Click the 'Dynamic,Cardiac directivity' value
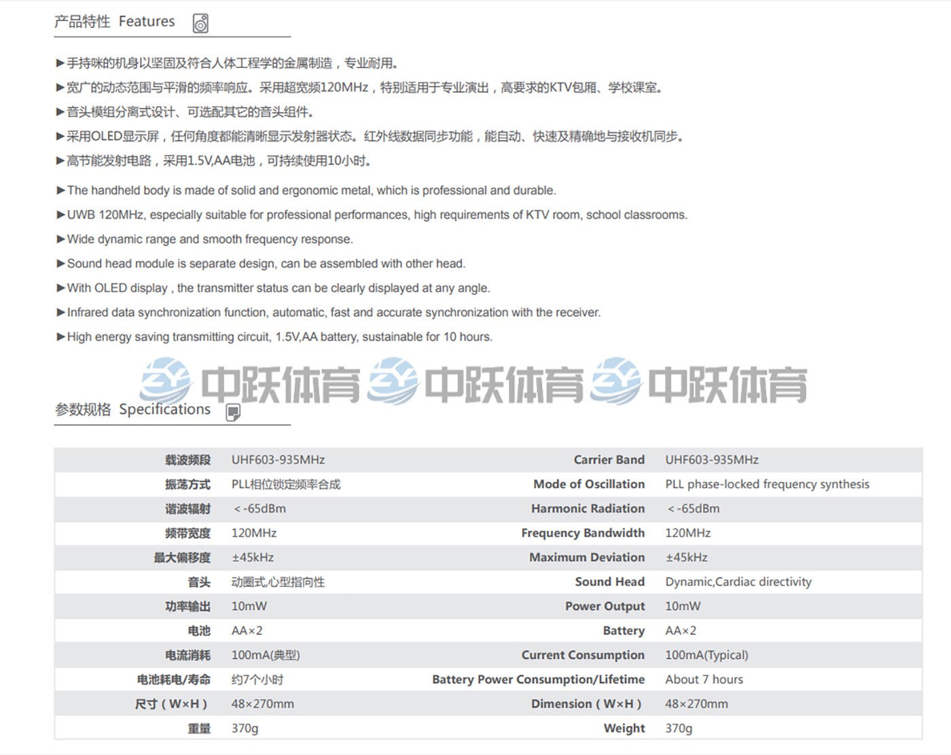The image size is (951, 755). point(738,582)
